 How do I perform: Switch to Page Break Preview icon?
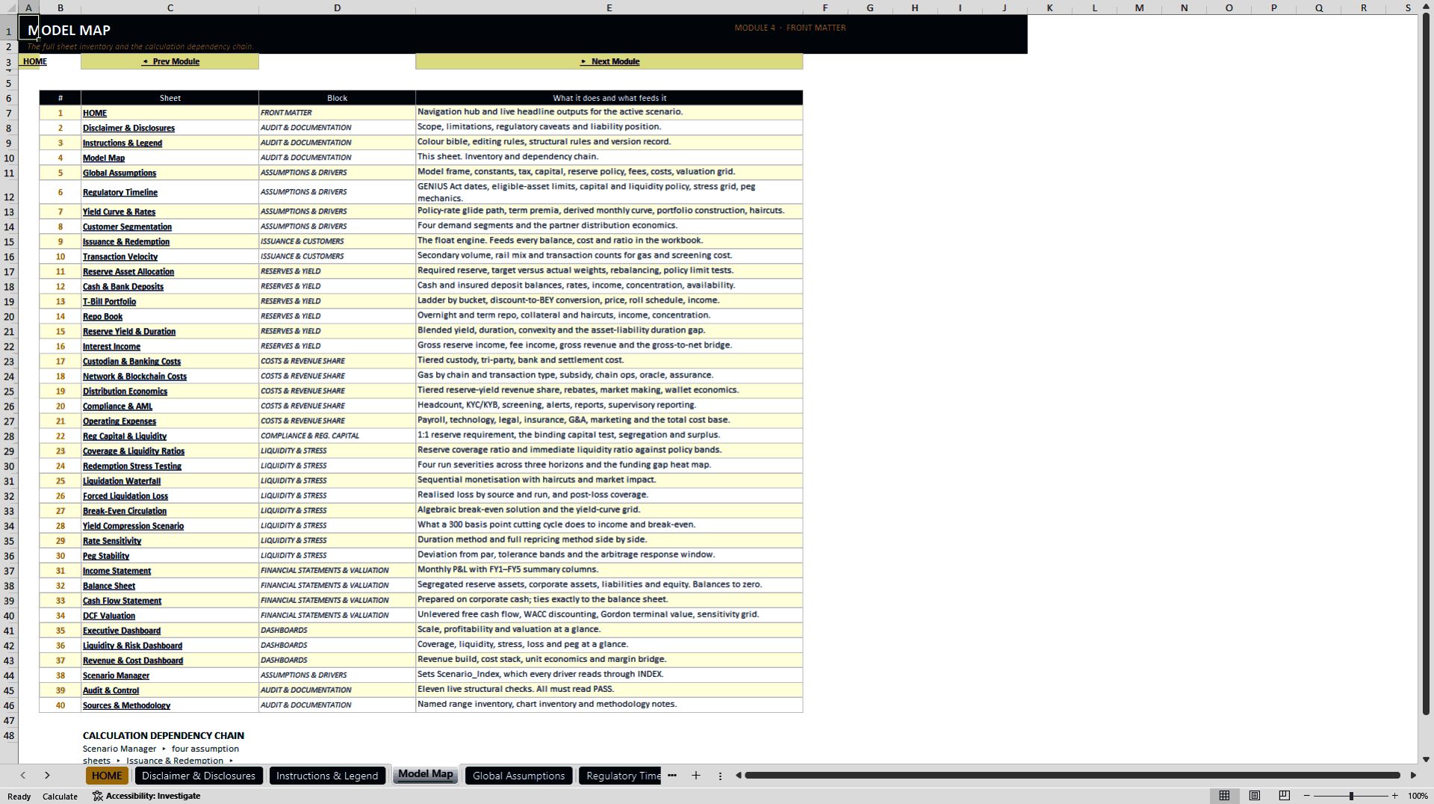[1285, 796]
